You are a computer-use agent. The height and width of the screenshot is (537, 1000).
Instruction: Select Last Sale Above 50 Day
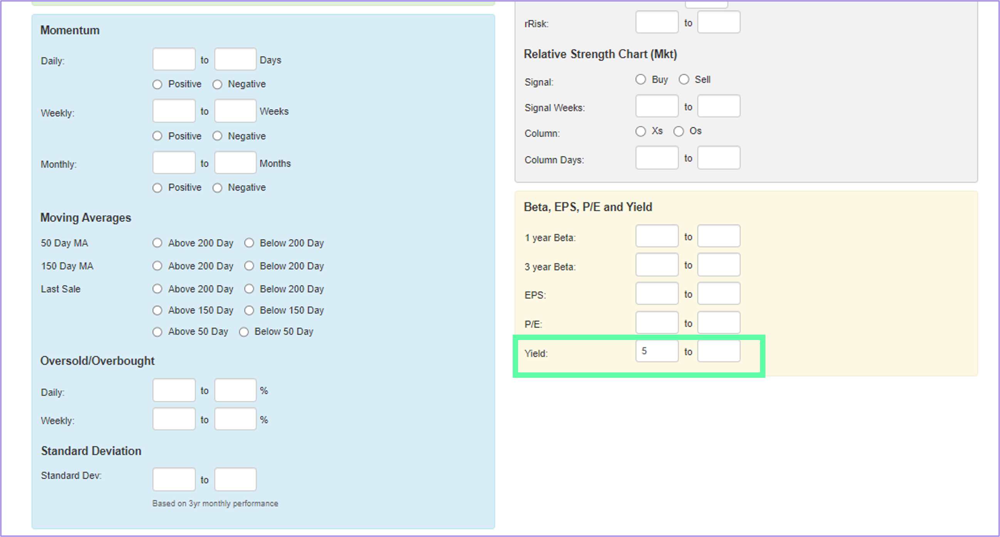157,332
